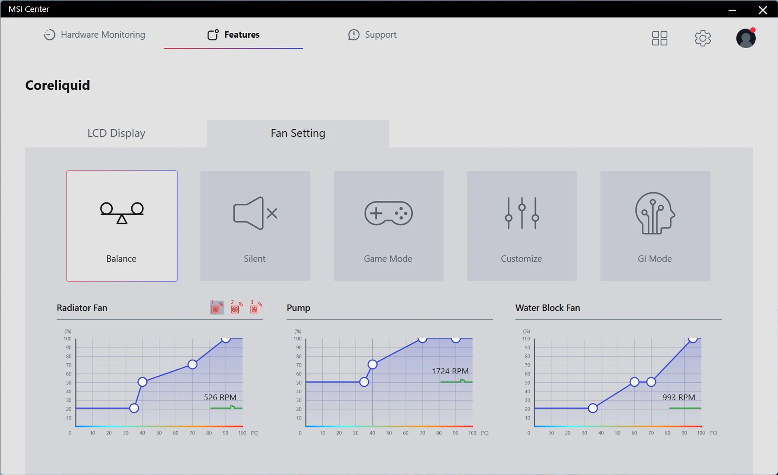This screenshot has width=778, height=475.
Task: Click Water Block Fan curve point at 95°C
Action: [693, 339]
